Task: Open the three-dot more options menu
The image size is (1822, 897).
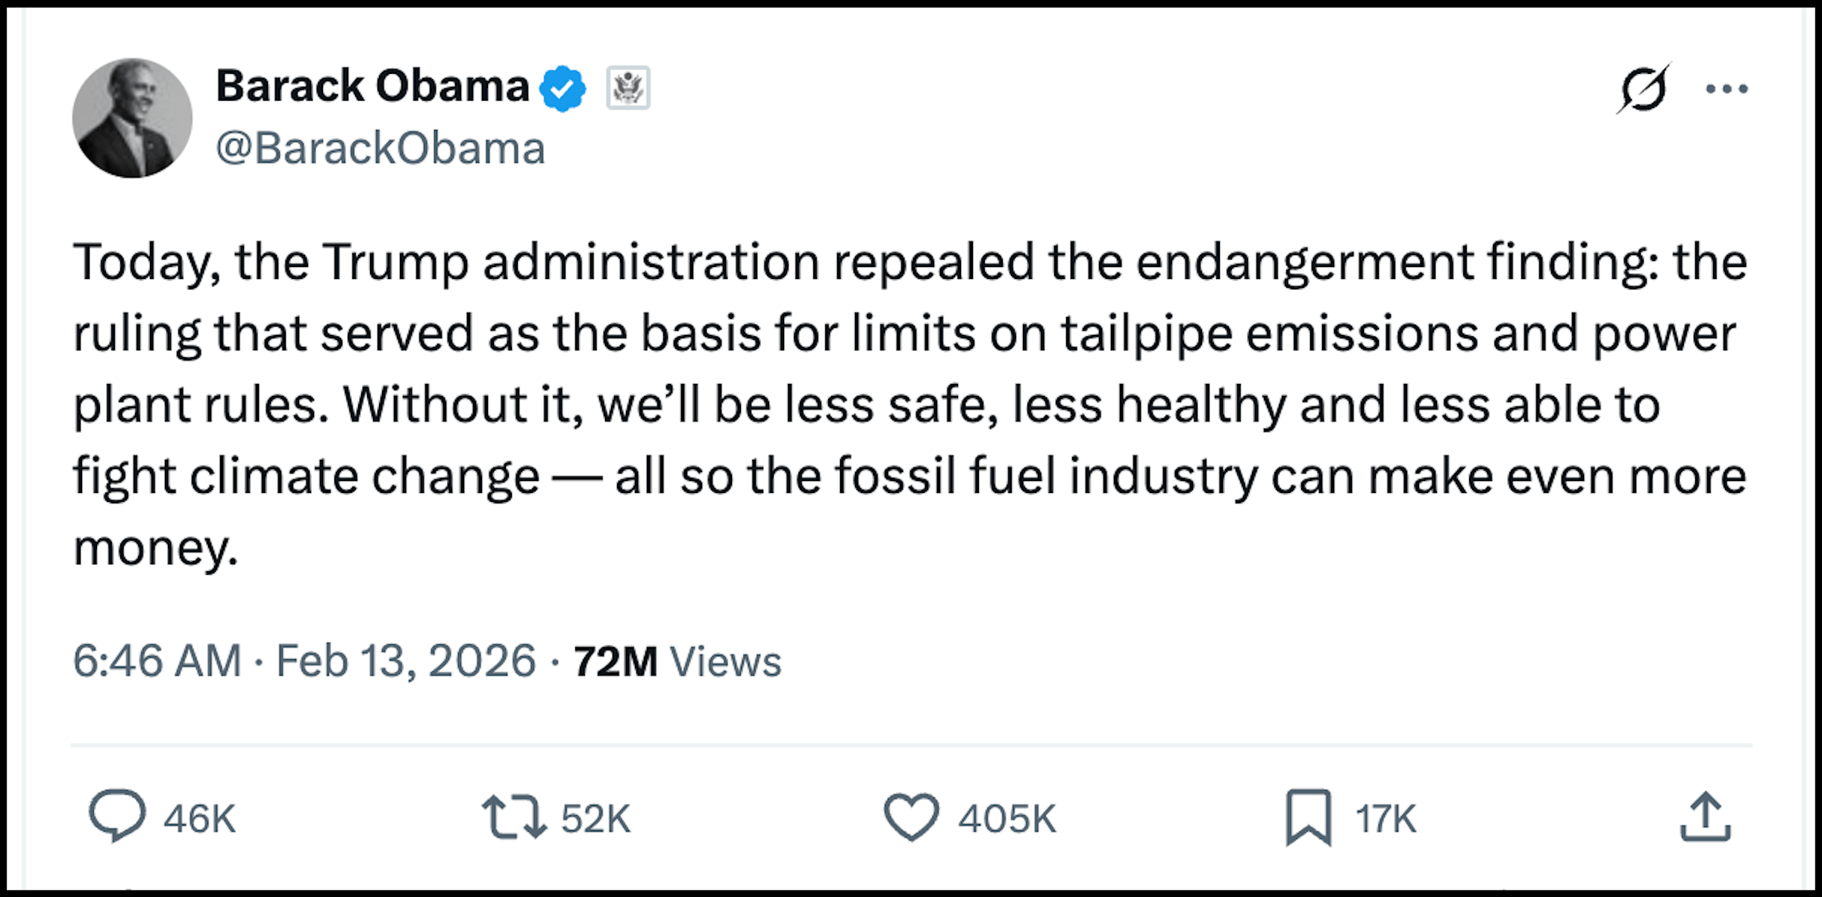Action: [x=1726, y=89]
